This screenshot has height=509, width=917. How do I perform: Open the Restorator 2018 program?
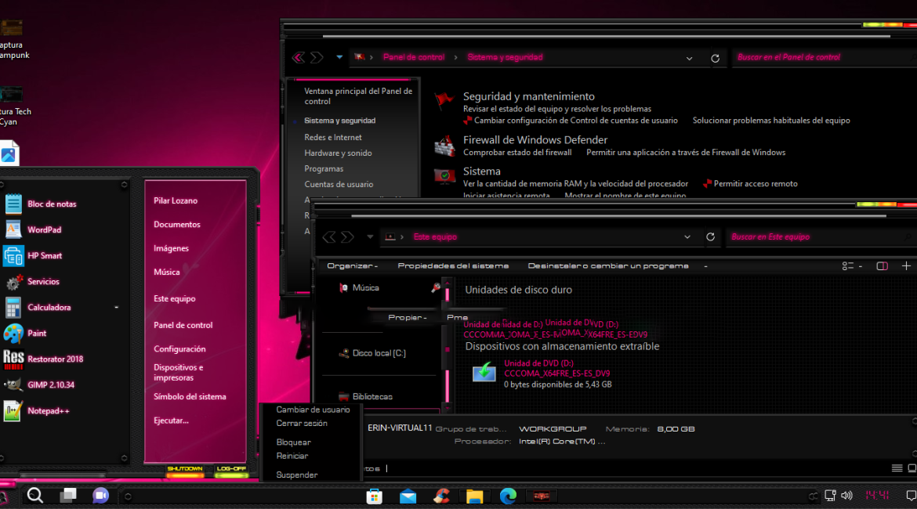click(54, 359)
